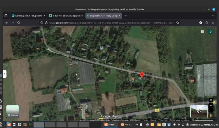Select the Słupeczno 13 Mapy Google tab
The width and height of the screenshot is (219, 128).
coord(104,16)
